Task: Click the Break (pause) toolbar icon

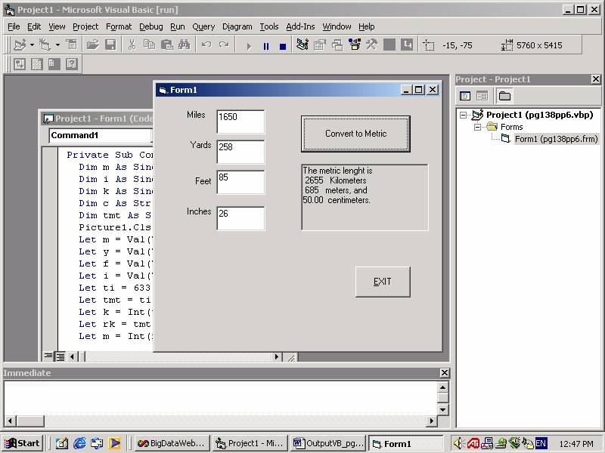Action: tap(266, 46)
